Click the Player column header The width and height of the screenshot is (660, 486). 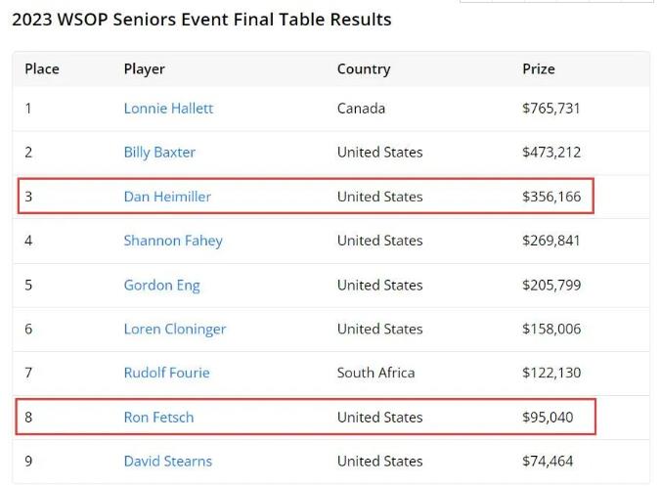pos(144,69)
